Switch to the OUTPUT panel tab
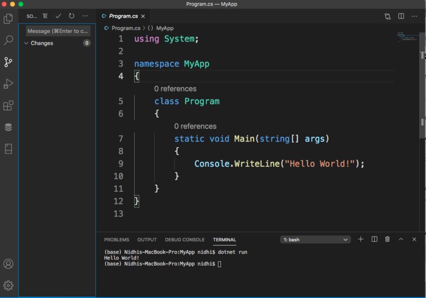426x298 pixels. pos(147,239)
